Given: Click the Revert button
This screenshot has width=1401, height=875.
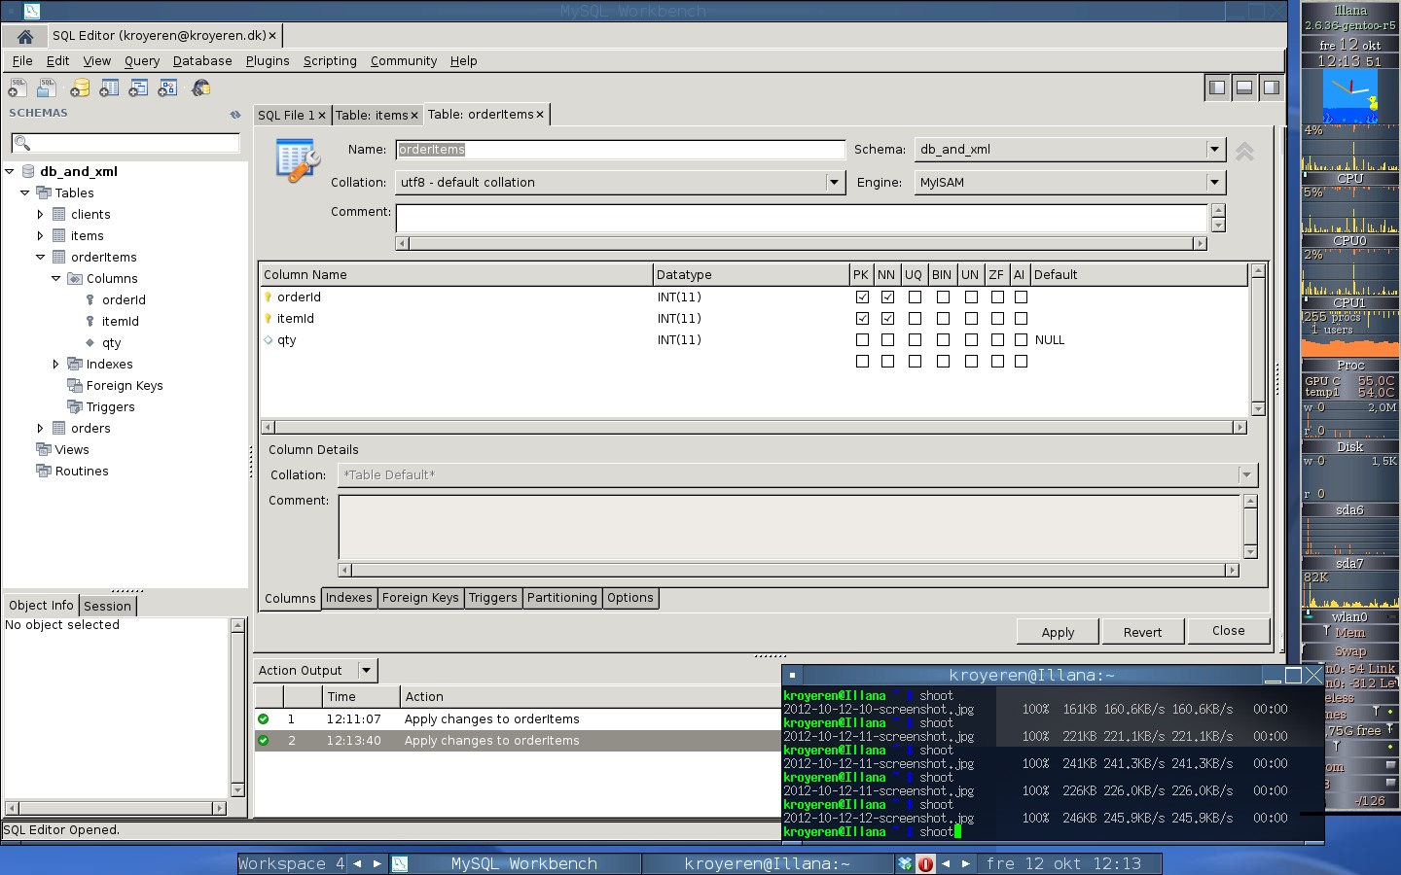Looking at the screenshot, I should tap(1142, 632).
